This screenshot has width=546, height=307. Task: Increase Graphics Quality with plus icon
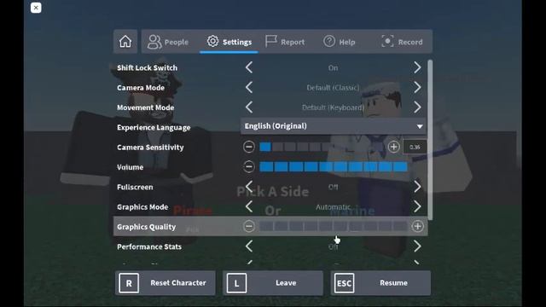click(417, 226)
